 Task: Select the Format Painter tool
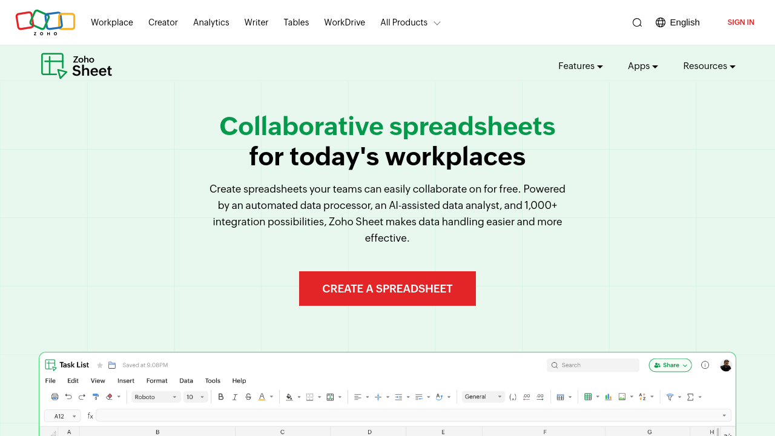coord(96,397)
